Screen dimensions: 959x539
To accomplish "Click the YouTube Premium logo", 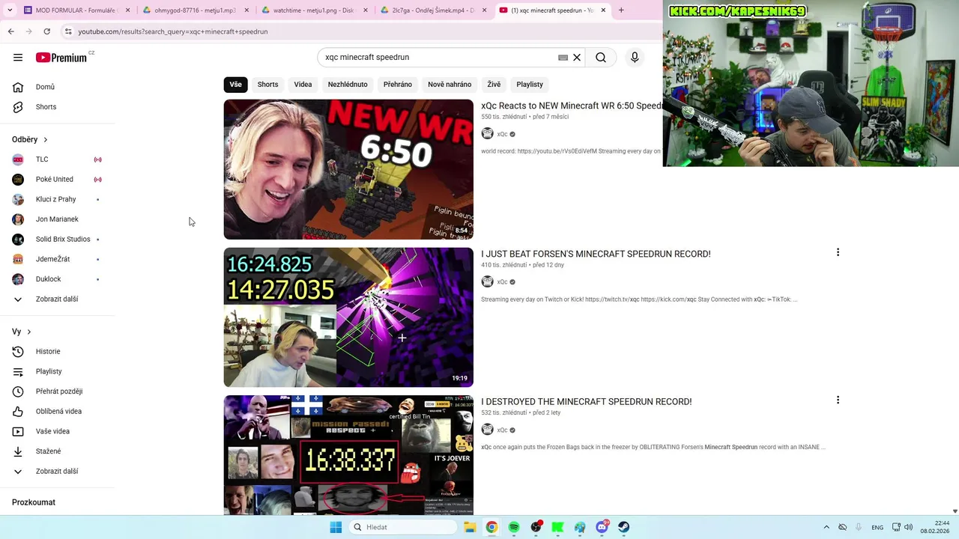I will click(61, 58).
